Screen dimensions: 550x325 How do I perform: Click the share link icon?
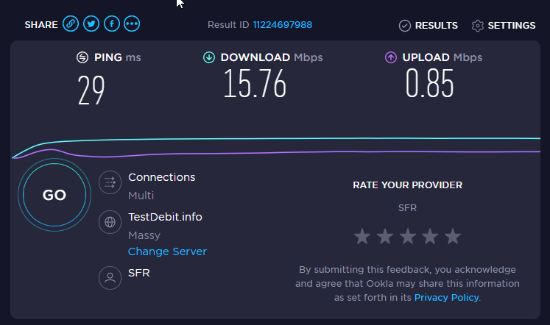[71, 24]
